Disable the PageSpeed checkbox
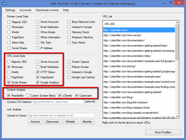Image resolution: width=186 pixels, height=140 pixels. coord(38,77)
